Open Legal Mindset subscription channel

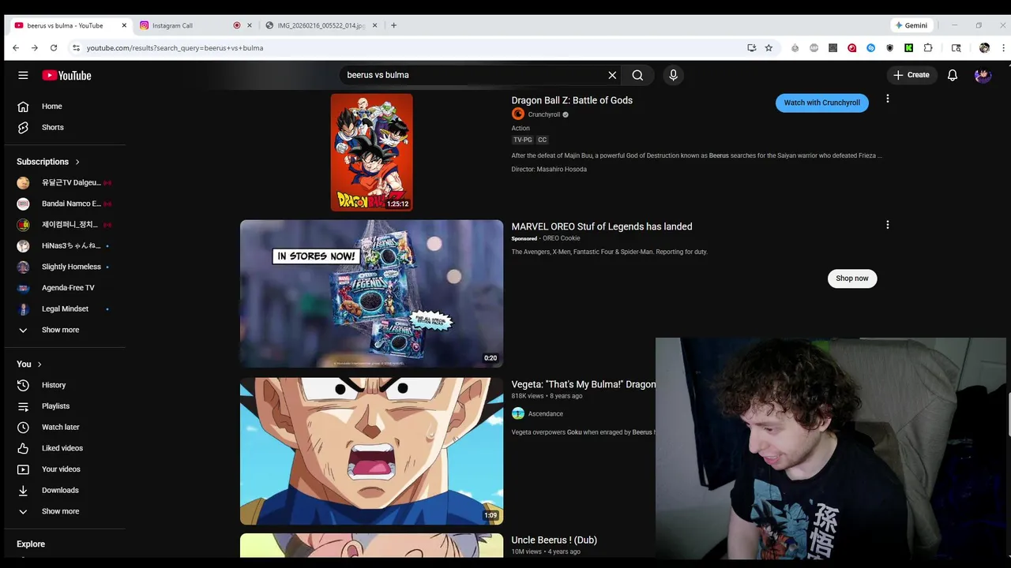(65, 308)
